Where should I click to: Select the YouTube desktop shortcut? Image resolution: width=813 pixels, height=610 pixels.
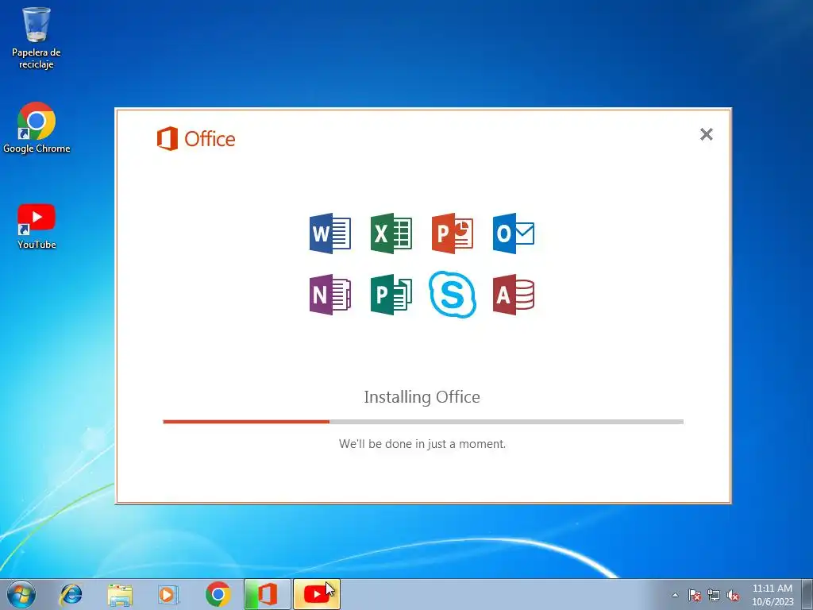tap(37, 226)
